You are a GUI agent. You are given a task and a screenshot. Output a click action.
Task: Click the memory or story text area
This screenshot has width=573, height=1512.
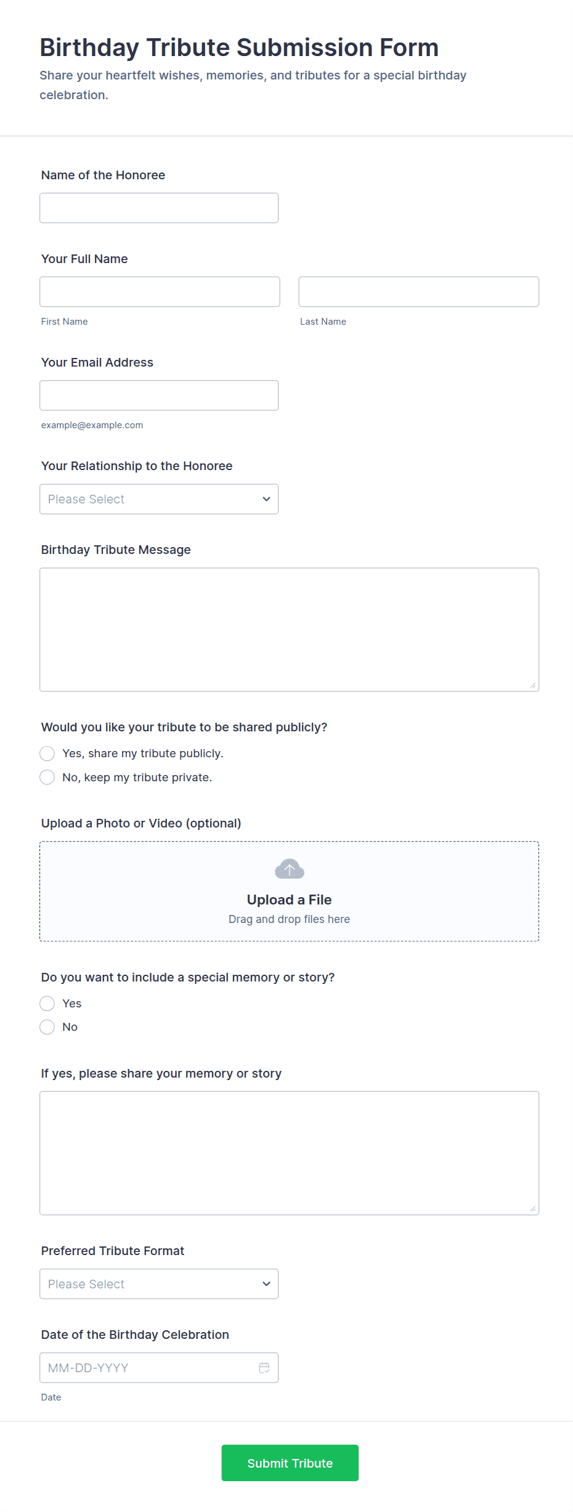click(289, 1153)
